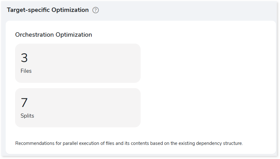Click the Target-specific Optimization title

pos(48,10)
